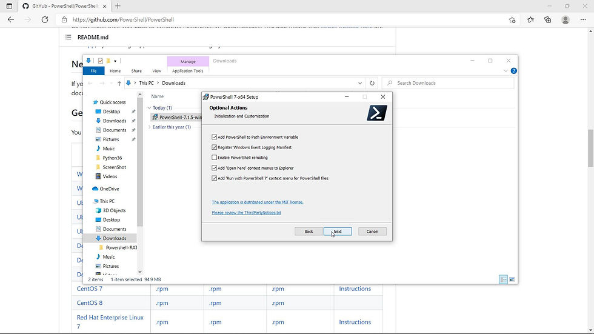This screenshot has height=334, width=594.
Task: Open Application Tools ribbon tab
Action: 187,71
